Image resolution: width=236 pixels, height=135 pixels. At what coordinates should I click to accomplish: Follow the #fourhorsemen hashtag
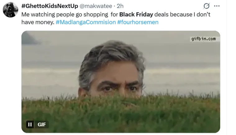138,22
